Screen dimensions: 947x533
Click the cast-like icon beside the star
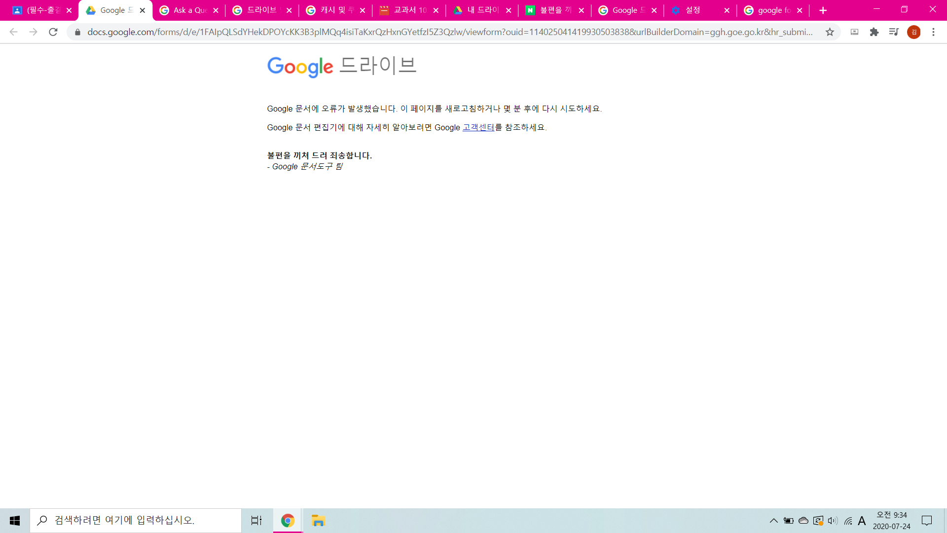[x=855, y=32]
